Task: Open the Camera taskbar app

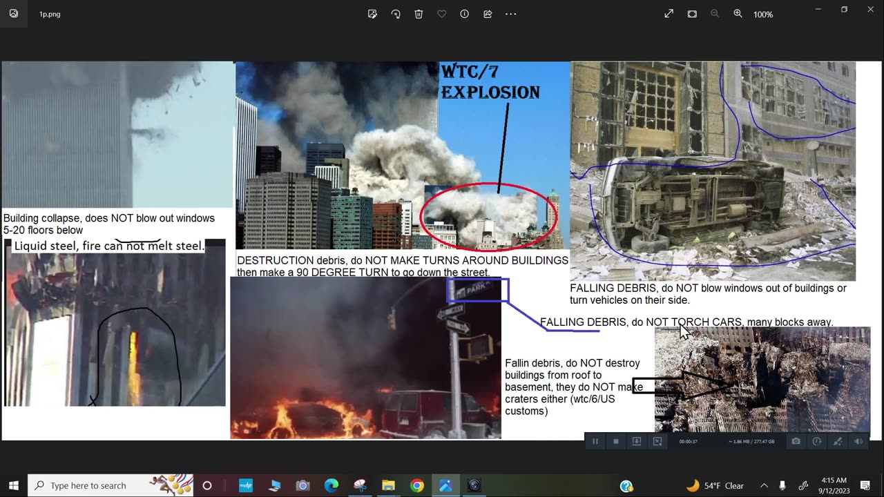Action: click(302, 485)
